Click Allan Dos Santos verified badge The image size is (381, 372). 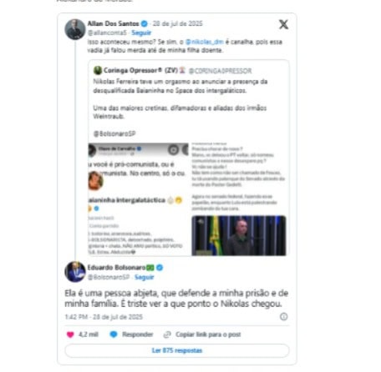pyautogui.click(x=145, y=23)
